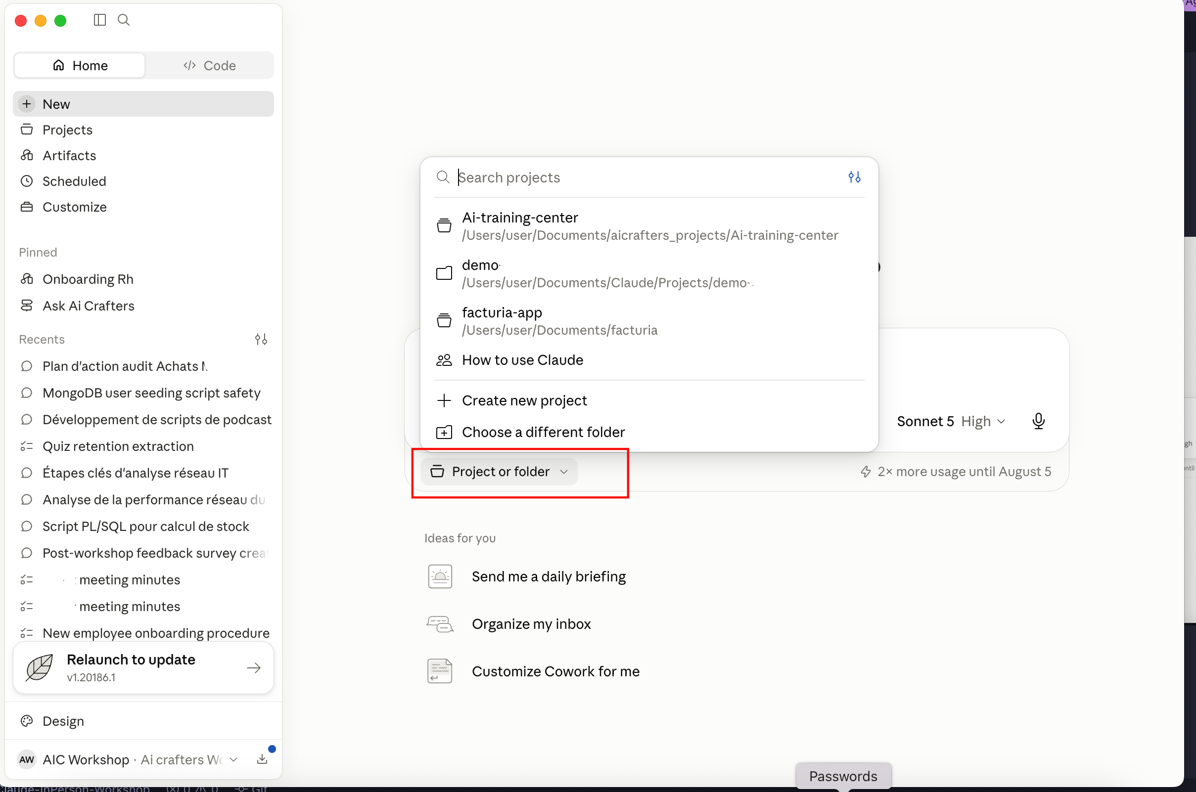Expand the Project or folder dropdown
This screenshot has height=792, width=1196.
pyautogui.click(x=499, y=472)
